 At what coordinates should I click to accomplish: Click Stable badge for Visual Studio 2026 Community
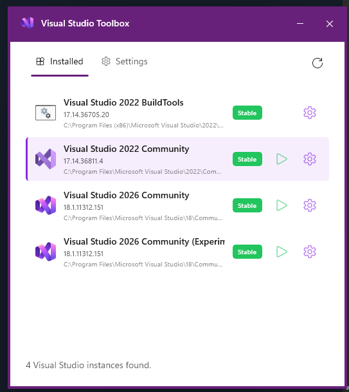coord(247,205)
